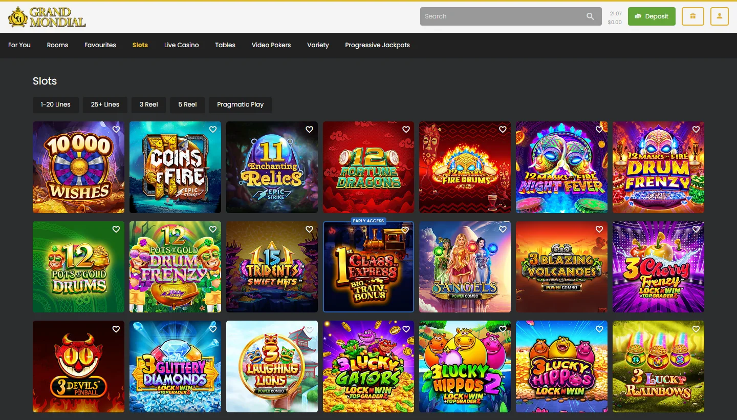737x420 pixels.
Task: Open 12 Pots of Gold Drums thumbnail
Action: click(x=78, y=267)
